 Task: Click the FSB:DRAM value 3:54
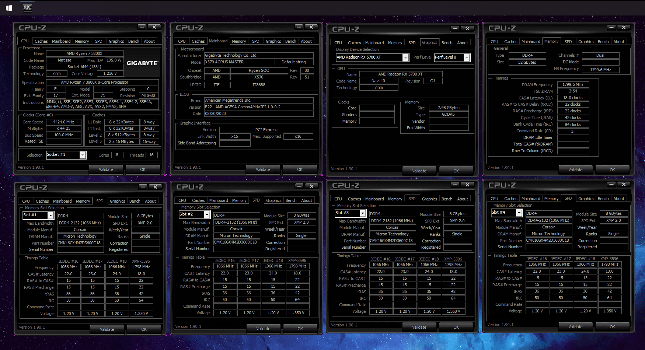[x=573, y=91]
